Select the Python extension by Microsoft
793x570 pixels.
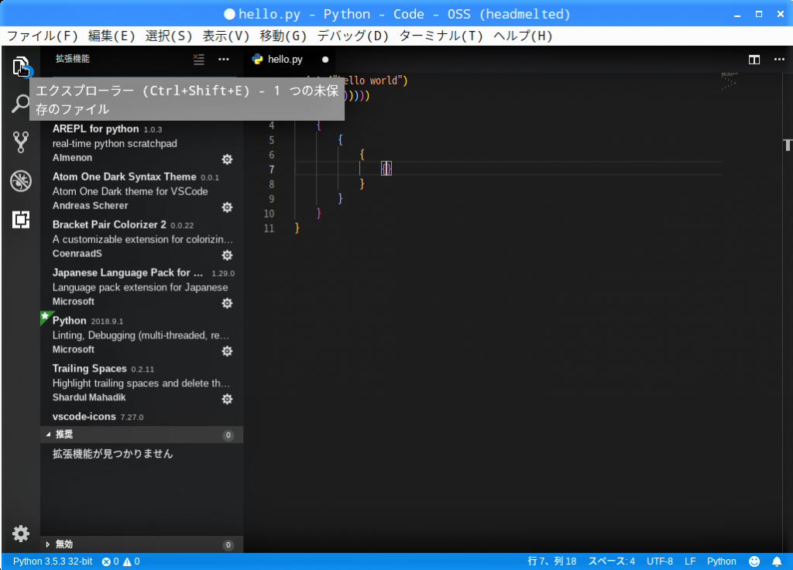(142, 335)
